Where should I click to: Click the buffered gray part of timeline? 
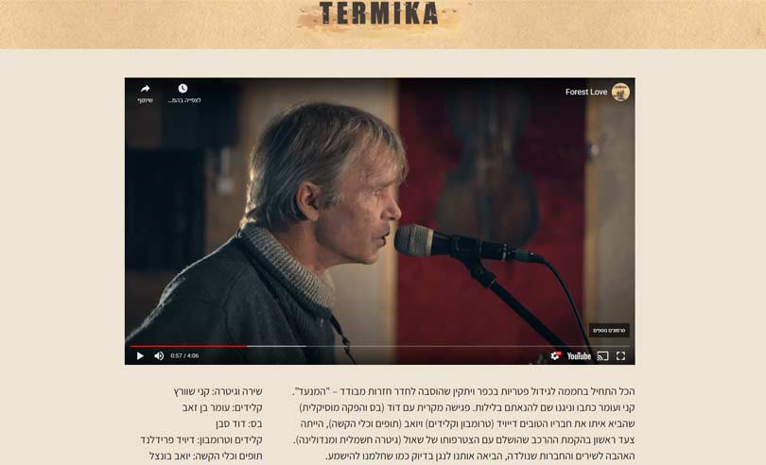point(277,346)
